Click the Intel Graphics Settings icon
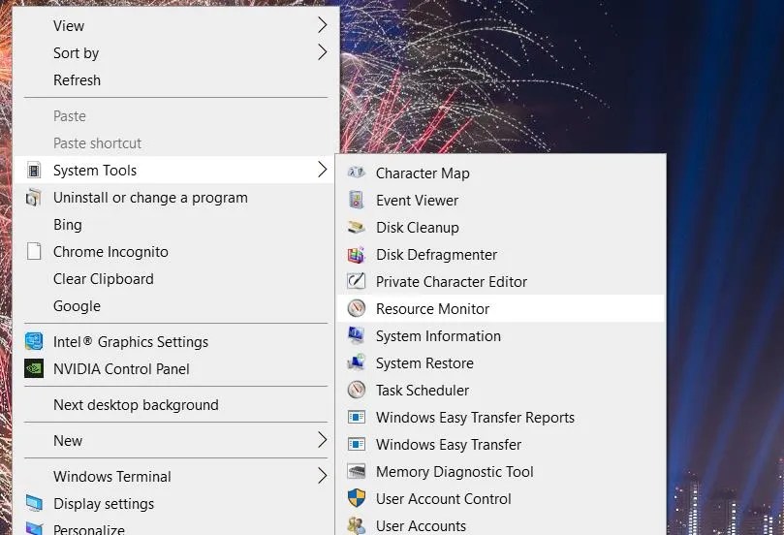784x535 pixels. (x=34, y=341)
